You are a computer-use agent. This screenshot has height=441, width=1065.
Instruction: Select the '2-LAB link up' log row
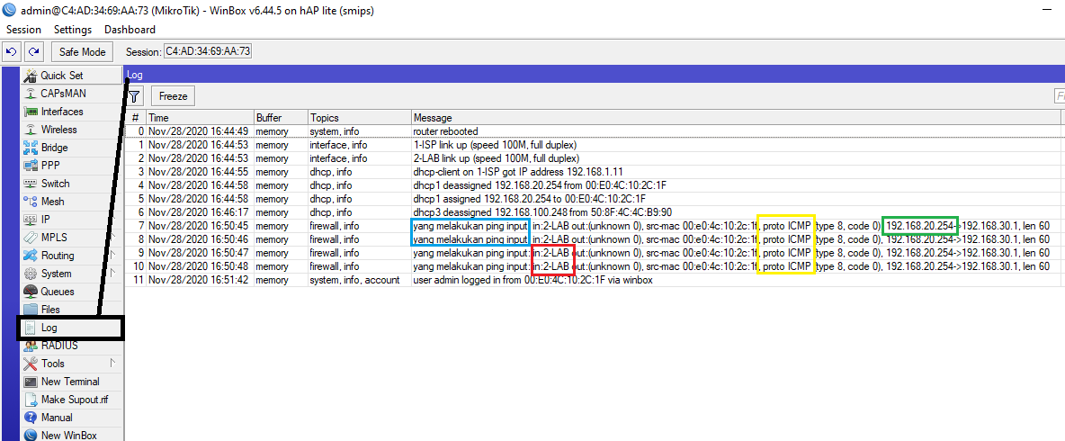click(x=595, y=158)
